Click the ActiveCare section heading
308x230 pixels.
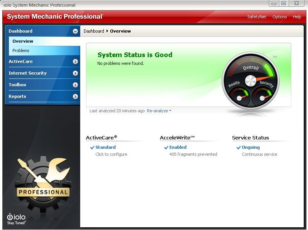pyautogui.click(x=102, y=138)
